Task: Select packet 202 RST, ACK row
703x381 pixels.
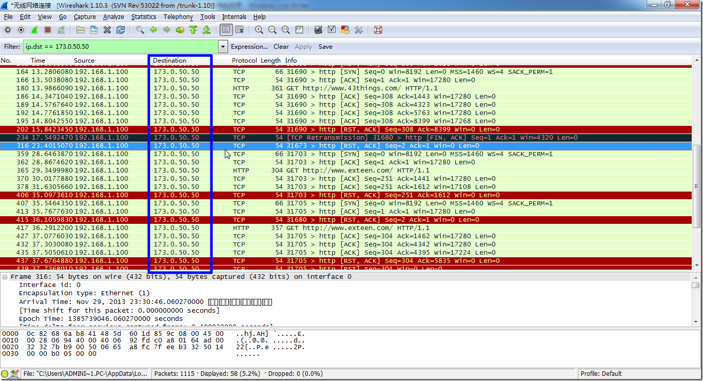Action: tap(346, 129)
